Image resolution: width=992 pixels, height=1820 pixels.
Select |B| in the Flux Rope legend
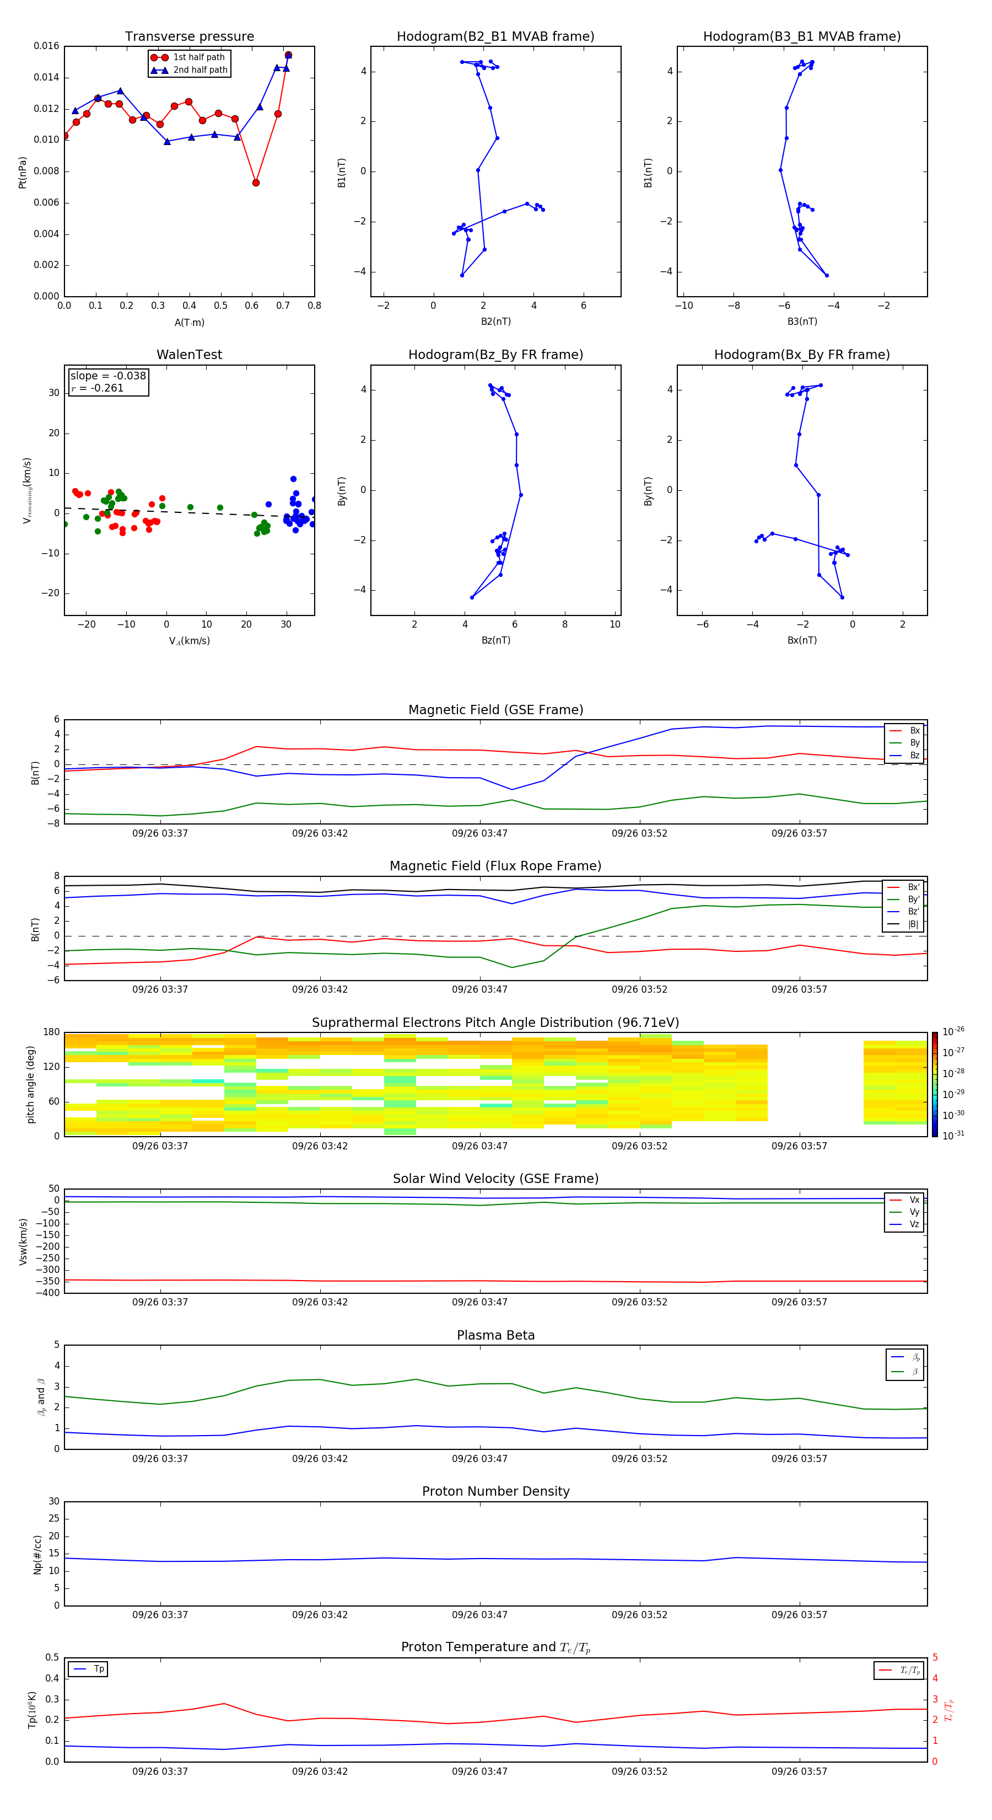click(904, 924)
